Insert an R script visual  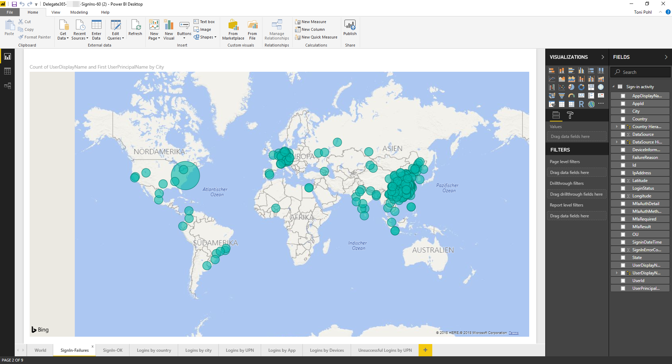pos(581,104)
